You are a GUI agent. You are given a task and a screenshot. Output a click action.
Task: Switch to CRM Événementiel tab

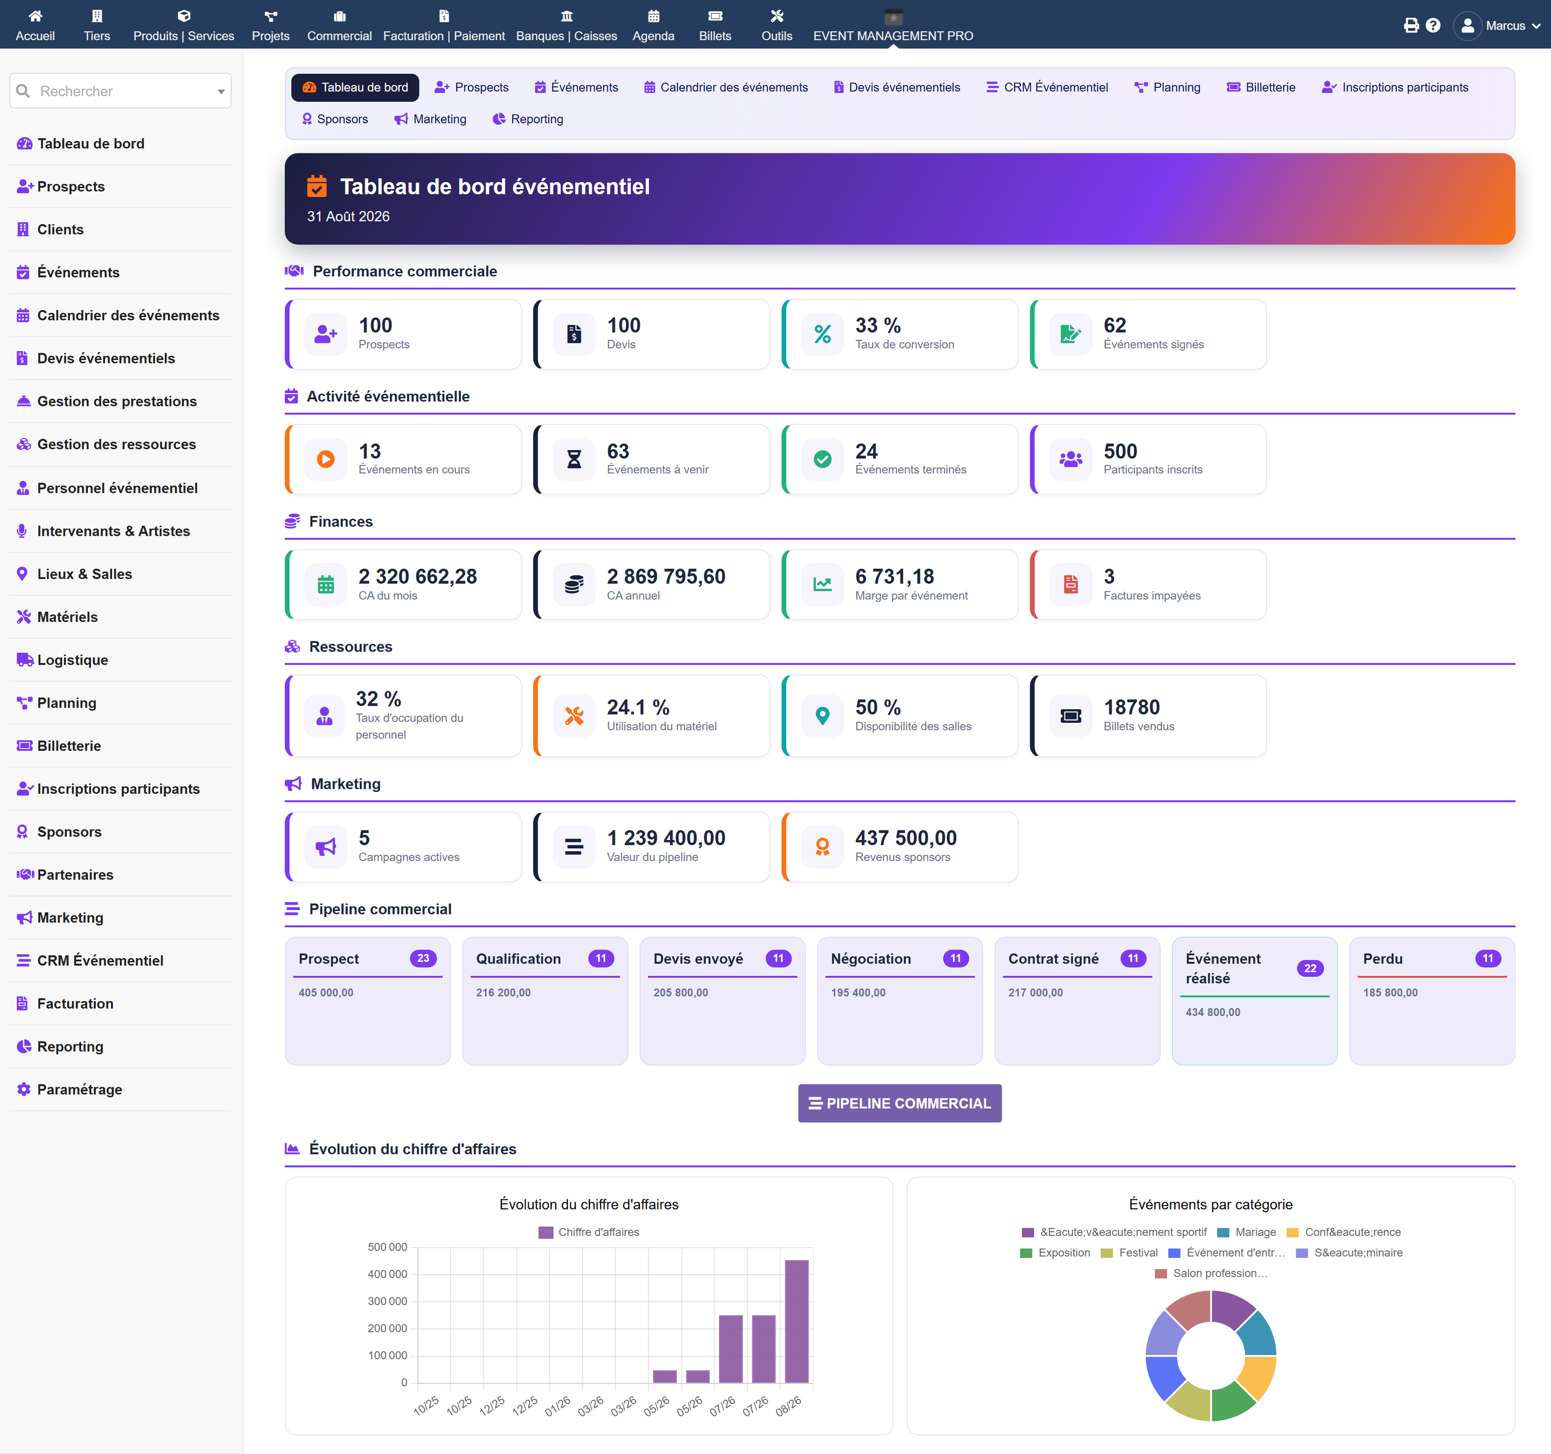coord(1046,87)
